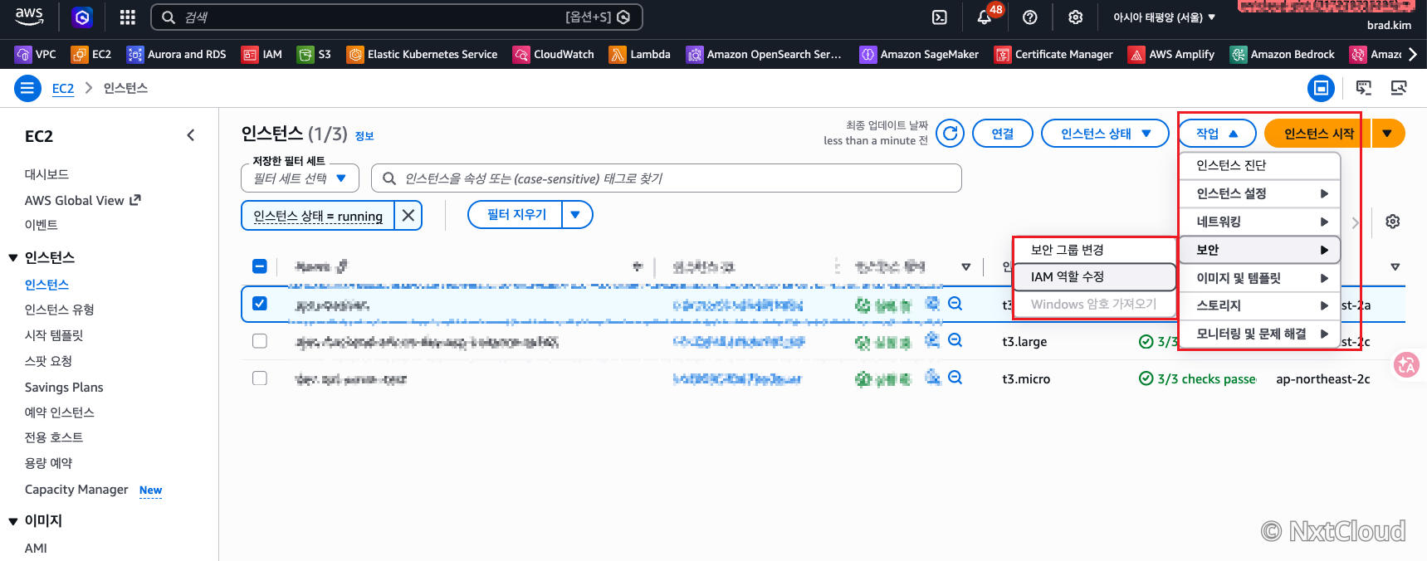Open Aurora and RDS shortcut
Screen dimensions: 1427x561
(176, 54)
